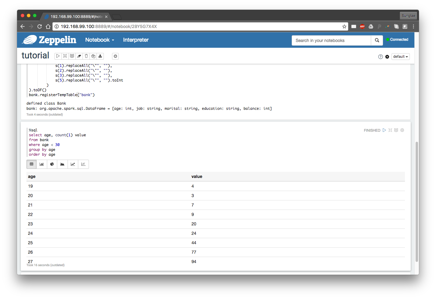436x299 pixels.
Task: Open the Notebook menu
Action: pos(100,40)
